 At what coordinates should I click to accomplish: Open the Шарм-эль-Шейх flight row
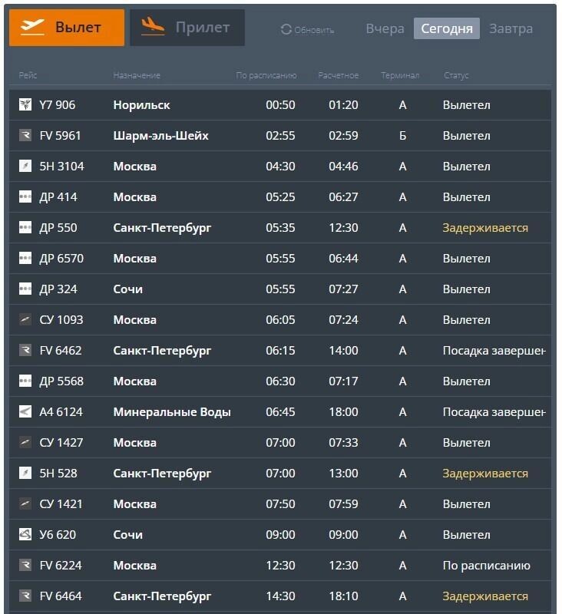pos(280,136)
